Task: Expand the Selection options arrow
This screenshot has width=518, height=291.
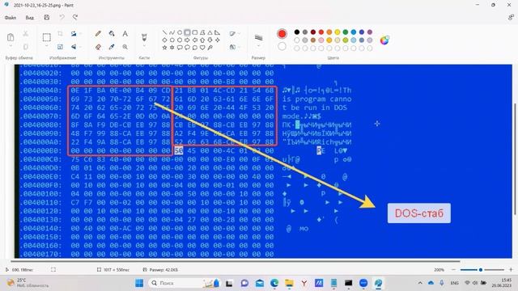Action: click(x=47, y=46)
